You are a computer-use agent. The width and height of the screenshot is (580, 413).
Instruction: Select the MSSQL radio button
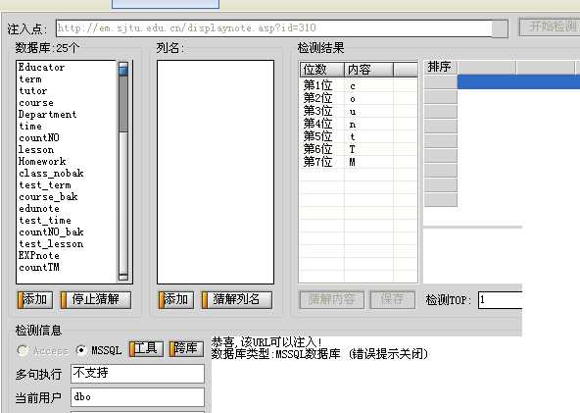(x=81, y=350)
